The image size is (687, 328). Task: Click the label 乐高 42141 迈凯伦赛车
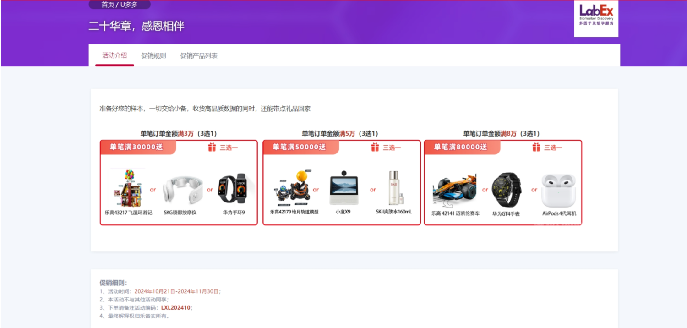click(455, 213)
